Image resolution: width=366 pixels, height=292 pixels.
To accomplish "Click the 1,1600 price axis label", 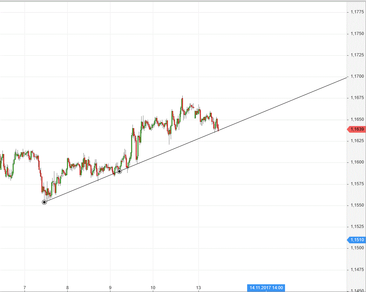I will [x=357, y=162].
